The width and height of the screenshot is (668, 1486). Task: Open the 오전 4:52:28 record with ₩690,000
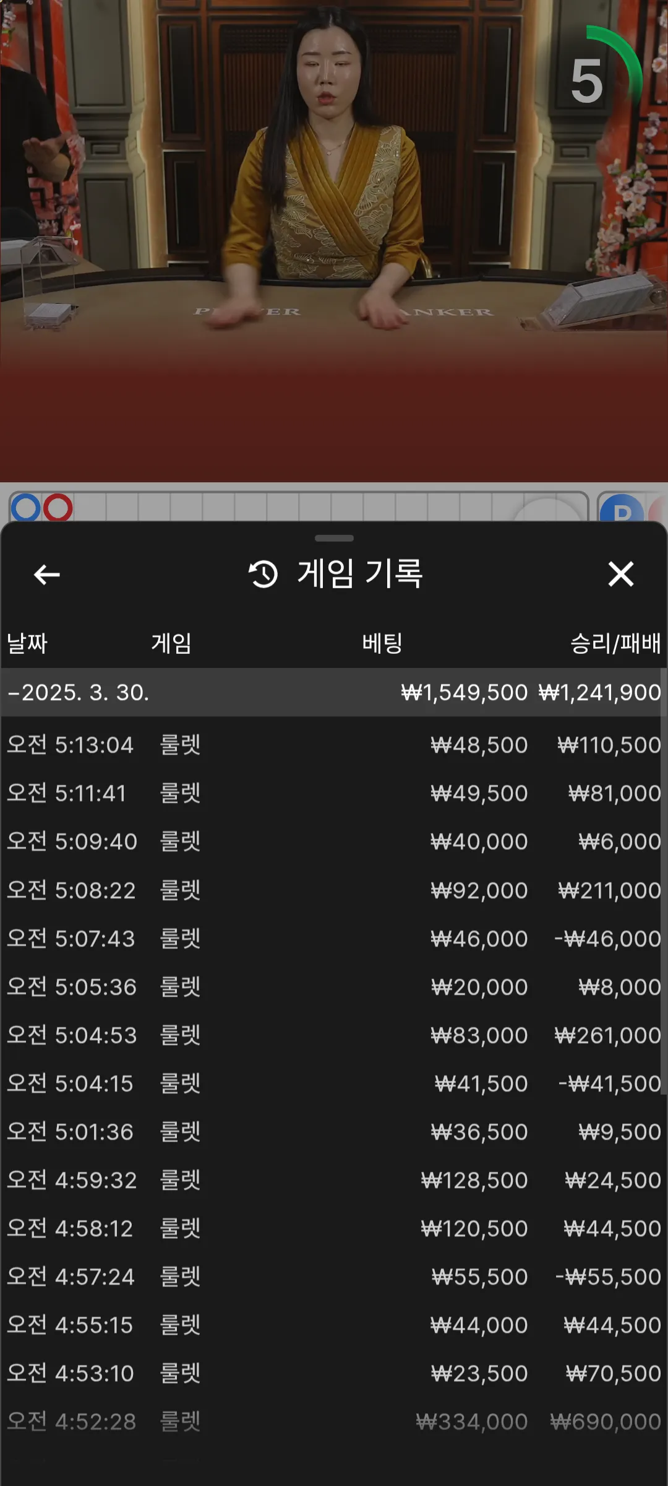(334, 1422)
